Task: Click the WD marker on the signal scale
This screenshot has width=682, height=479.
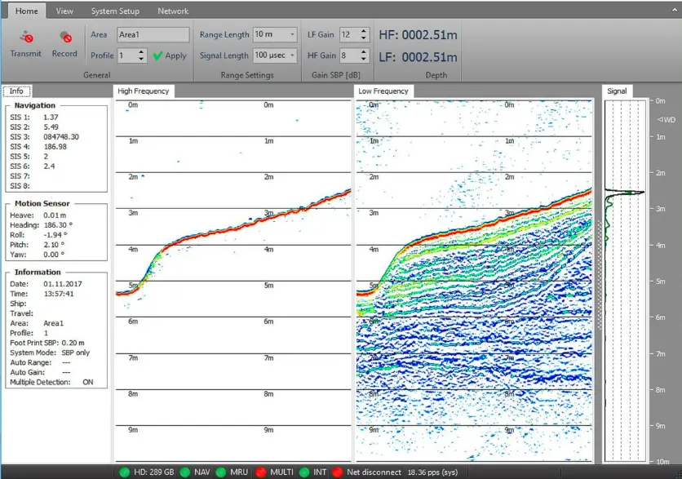Action: tap(666, 120)
